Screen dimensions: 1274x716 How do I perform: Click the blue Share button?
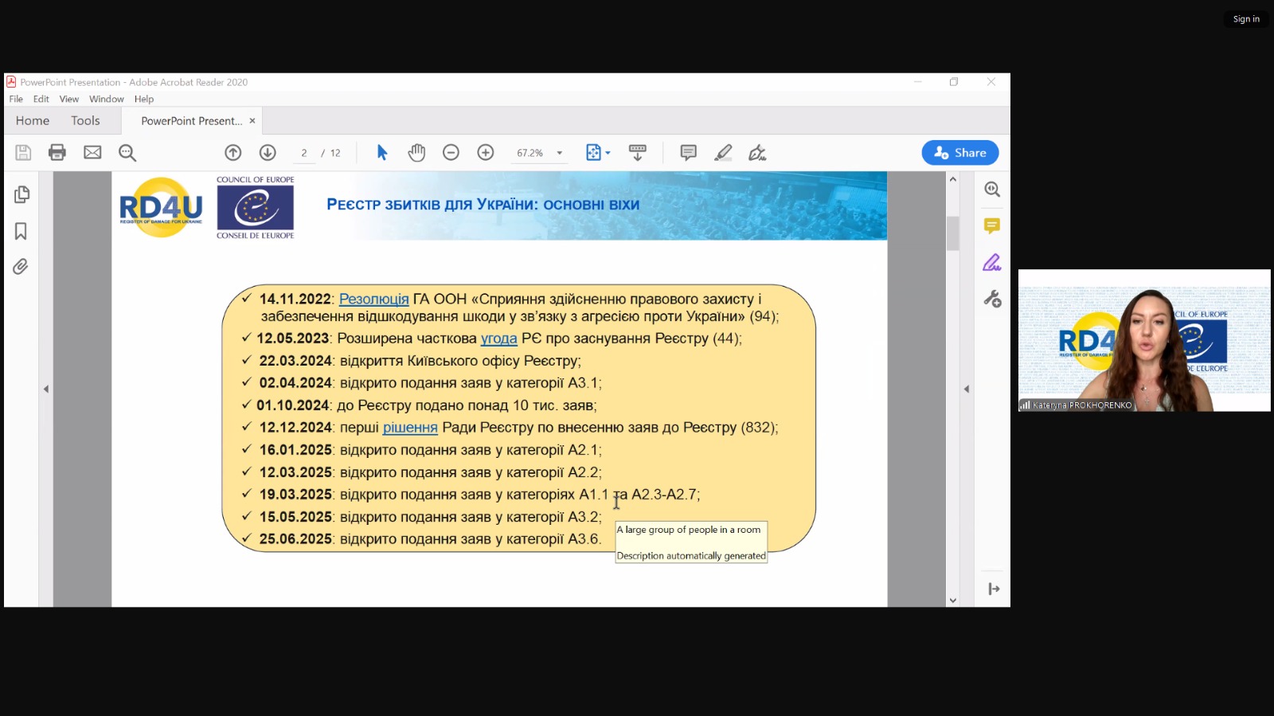(x=960, y=153)
